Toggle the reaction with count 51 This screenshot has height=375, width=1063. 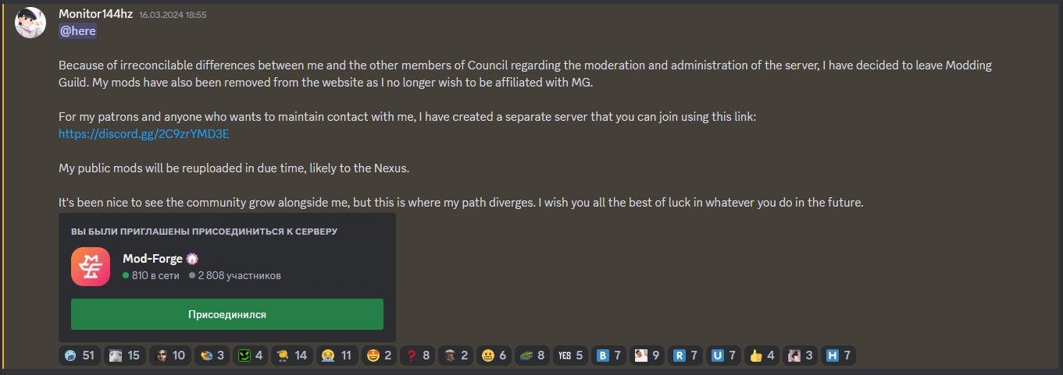click(x=80, y=356)
